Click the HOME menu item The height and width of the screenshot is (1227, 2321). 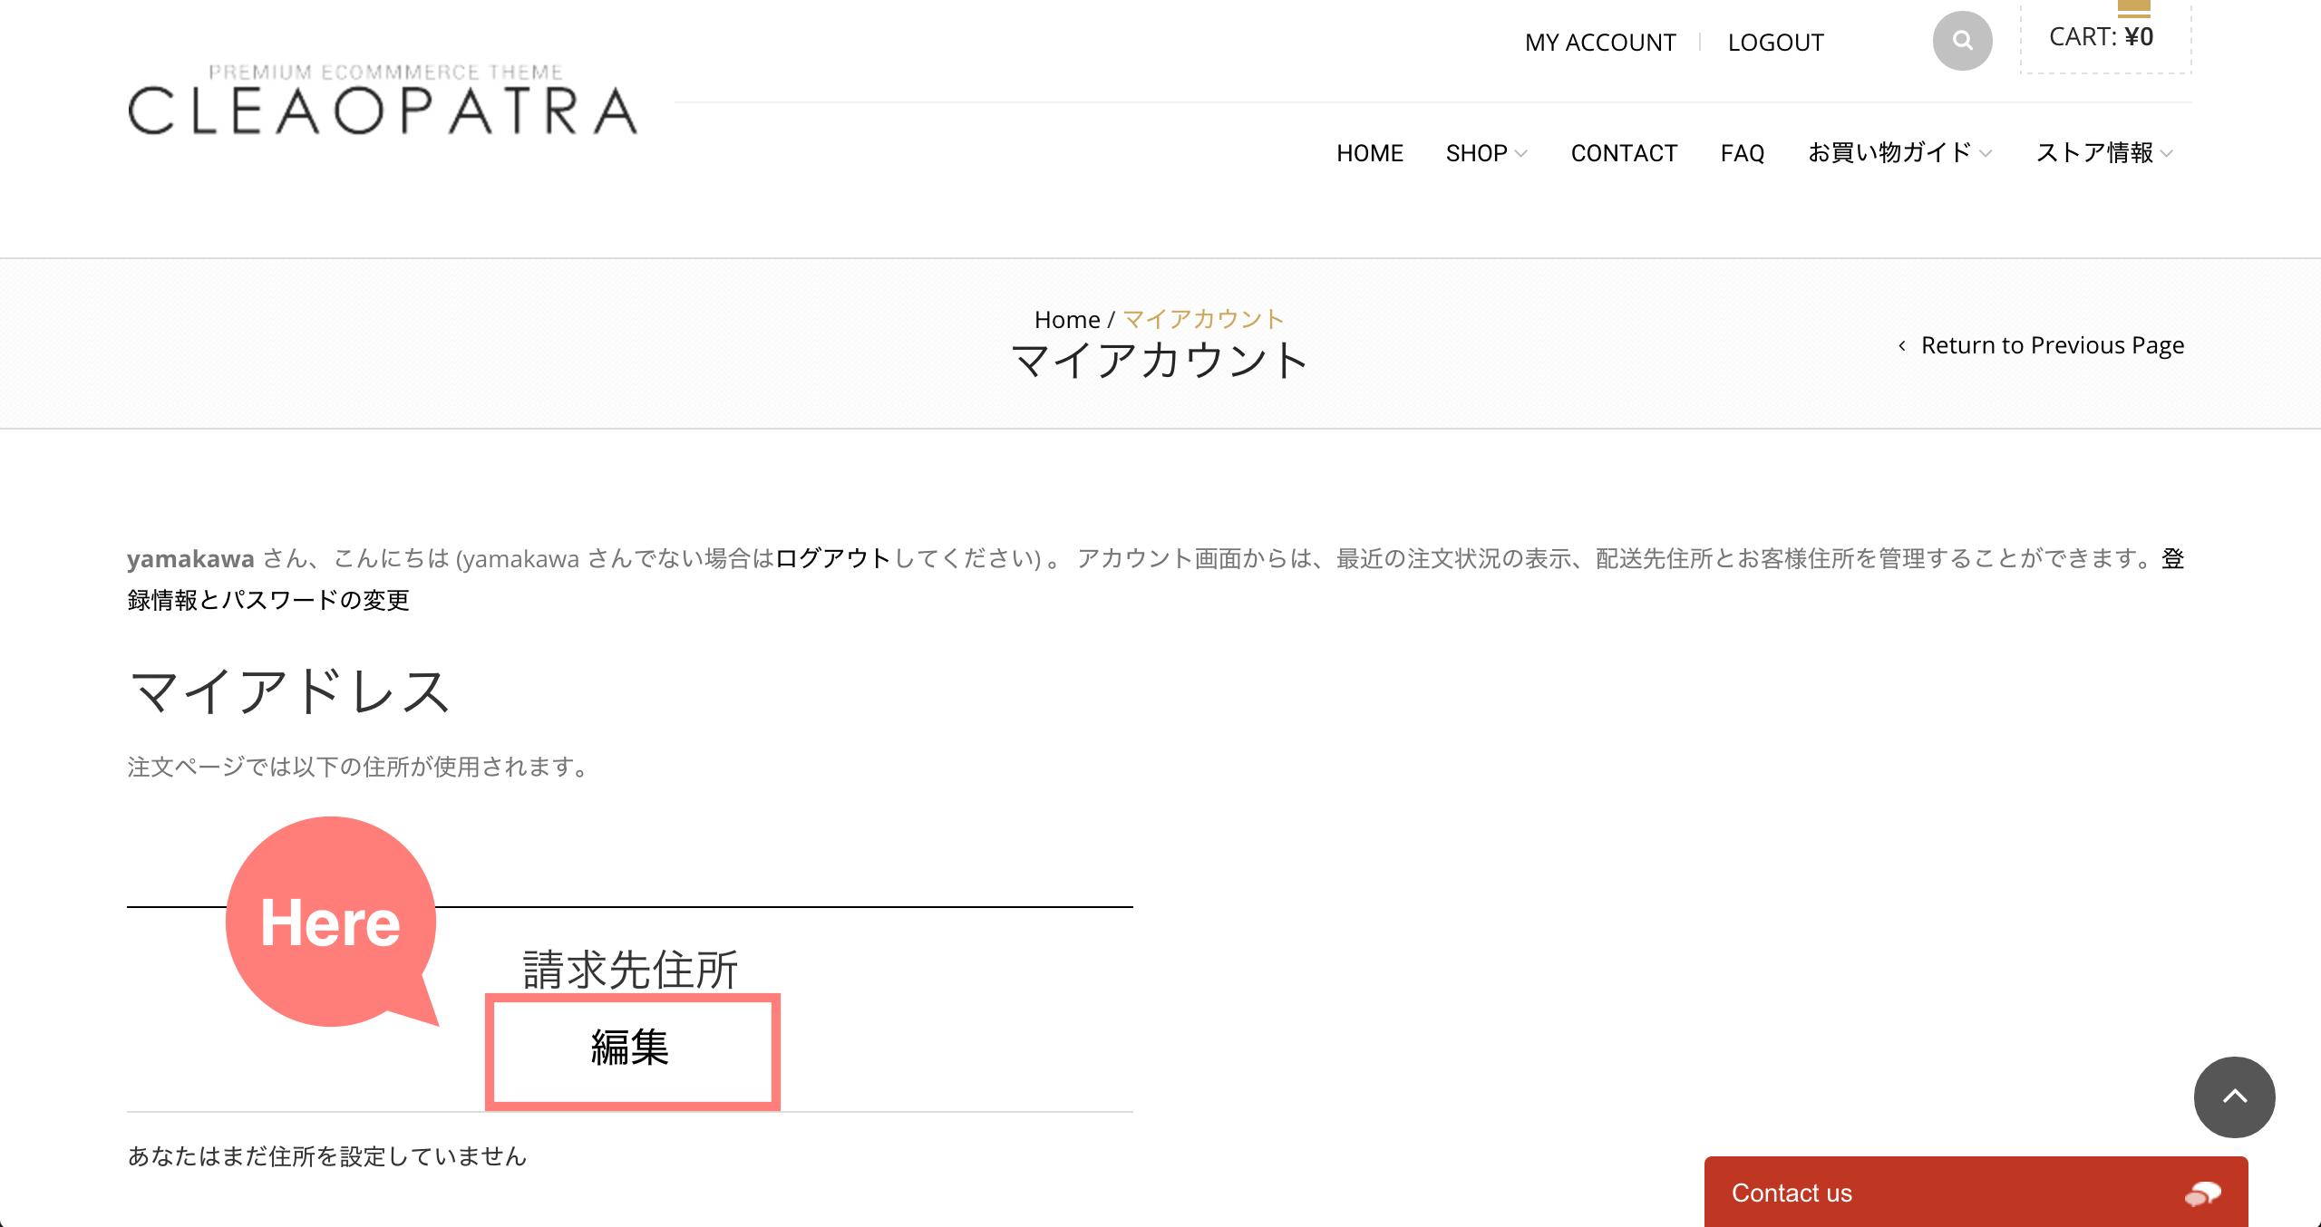coord(1369,152)
